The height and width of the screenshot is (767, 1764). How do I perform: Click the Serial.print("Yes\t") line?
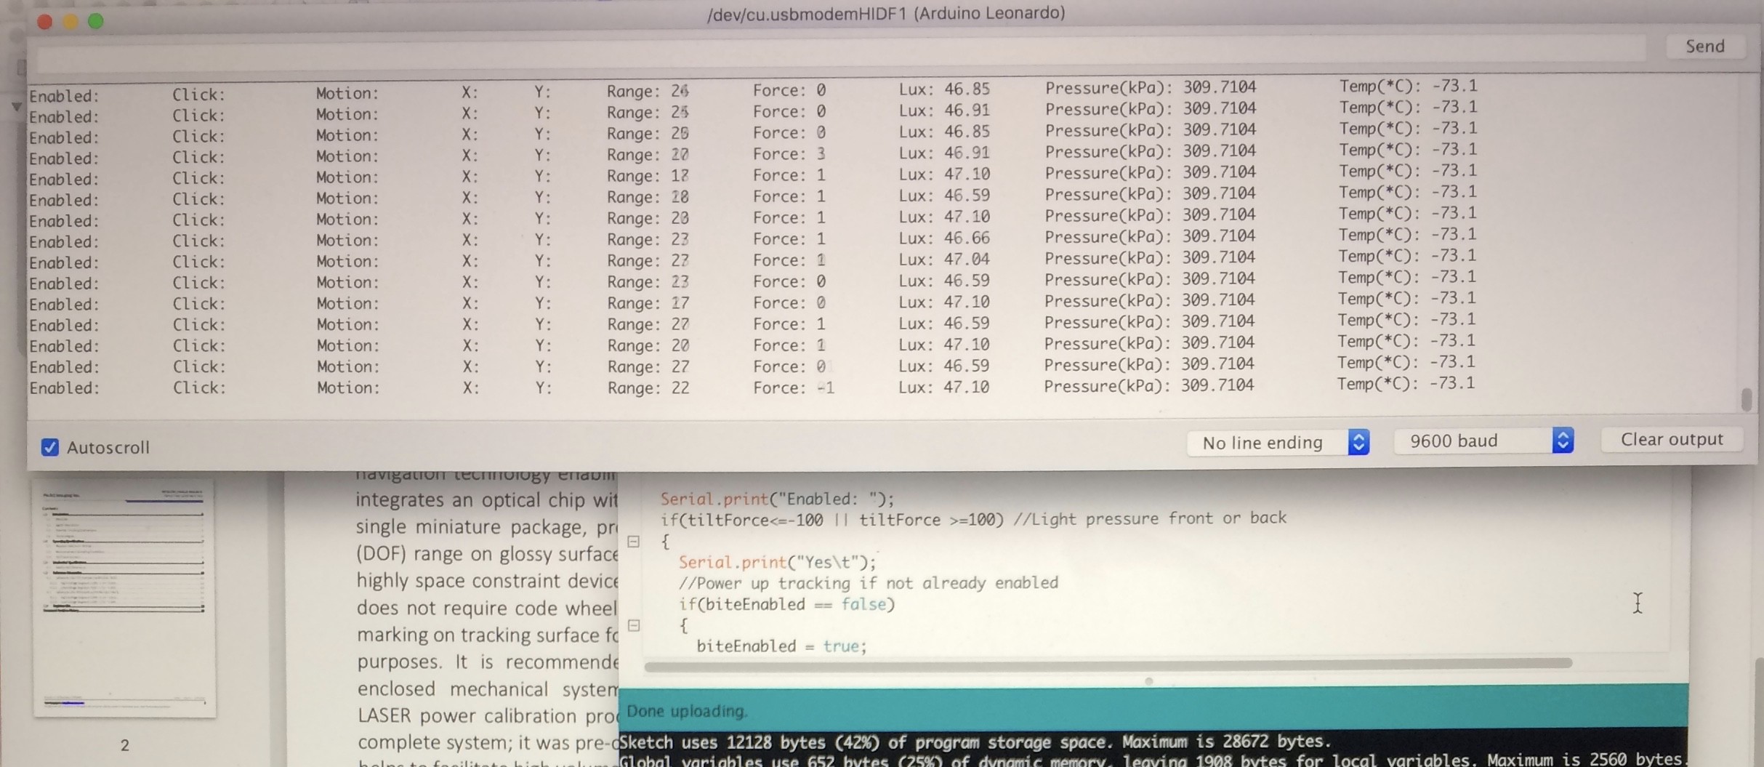tap(778, 562)
